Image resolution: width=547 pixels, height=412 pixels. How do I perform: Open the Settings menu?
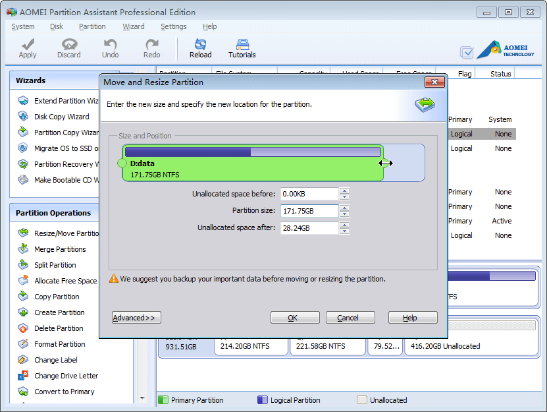(174, 26)
